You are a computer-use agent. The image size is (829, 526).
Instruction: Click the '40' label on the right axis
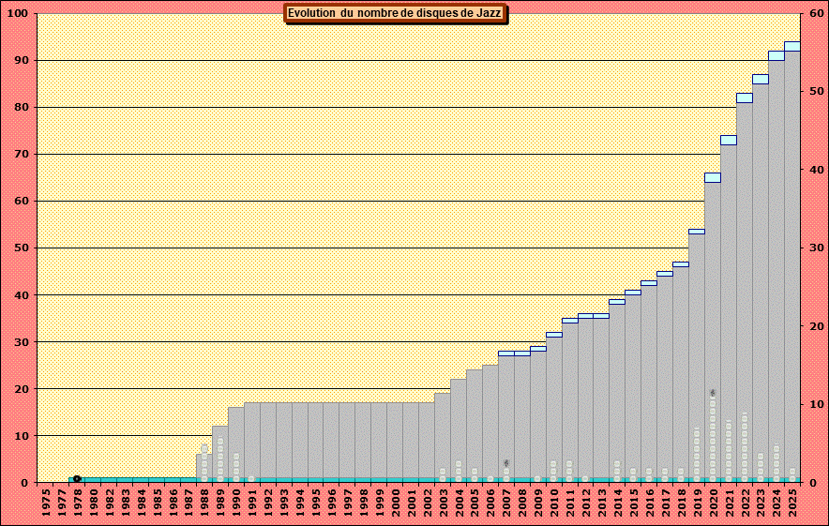coord(817,170)
